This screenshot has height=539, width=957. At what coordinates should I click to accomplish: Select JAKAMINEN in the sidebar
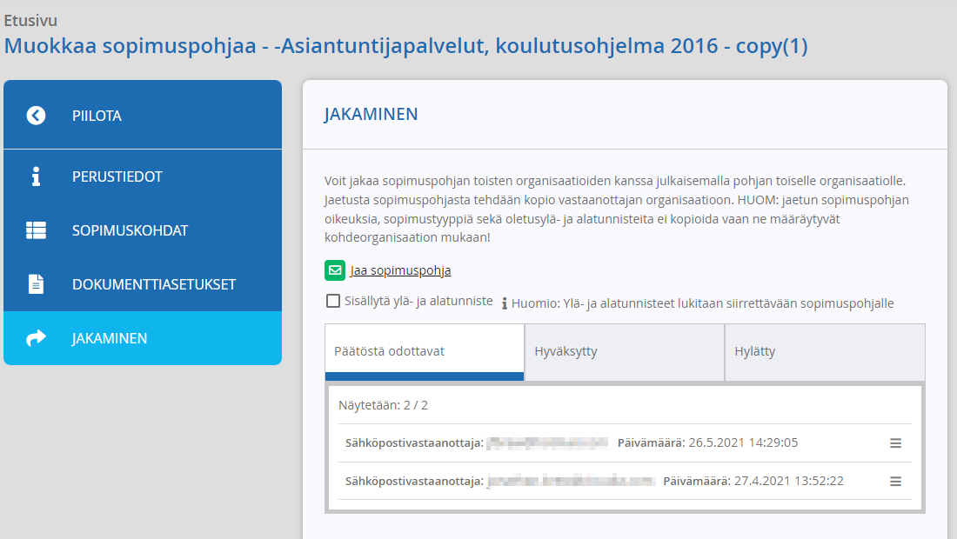click(x=143, y=338)
